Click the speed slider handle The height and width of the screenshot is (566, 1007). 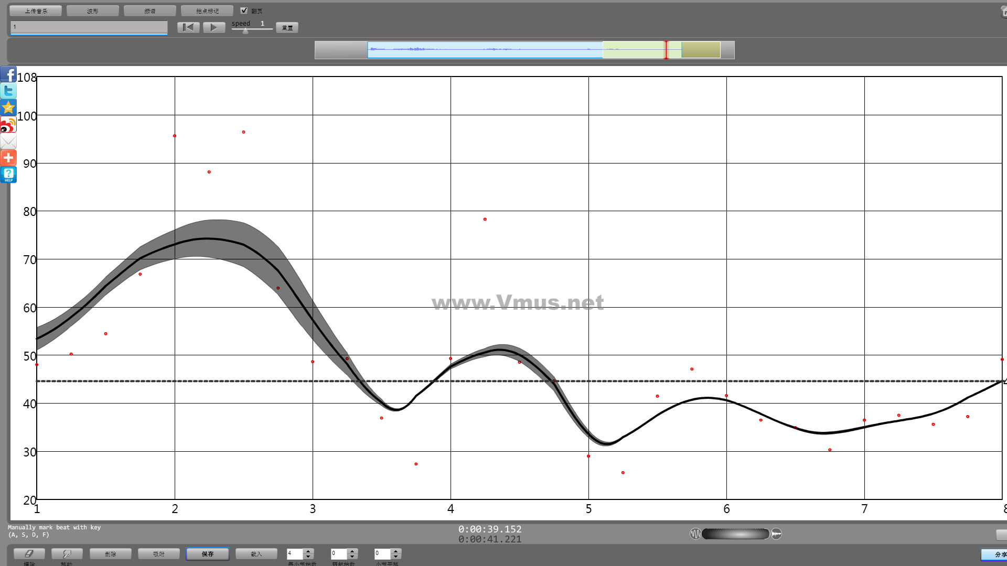(x=245, y=31)
